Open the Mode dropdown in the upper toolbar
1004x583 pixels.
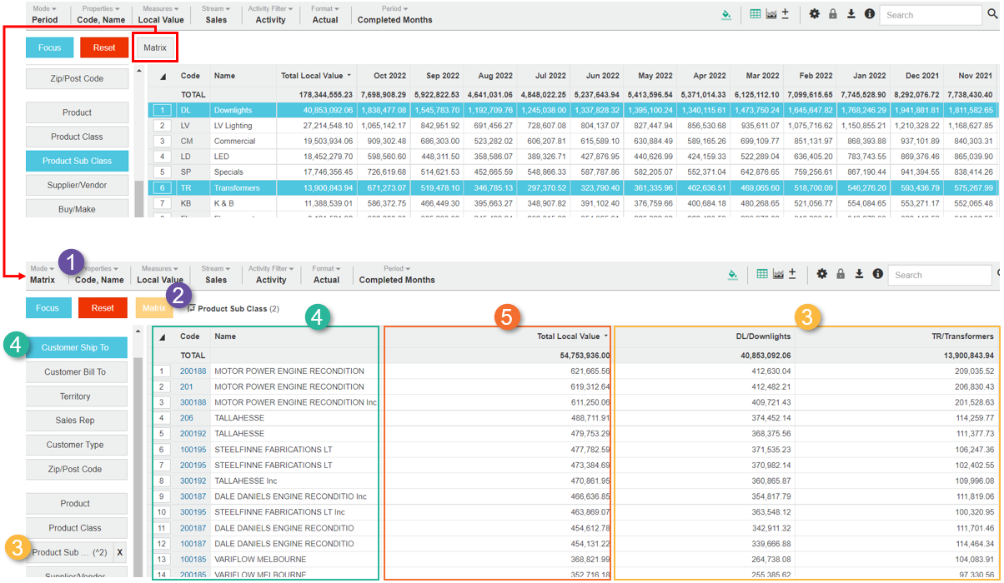tap(43, 14)
